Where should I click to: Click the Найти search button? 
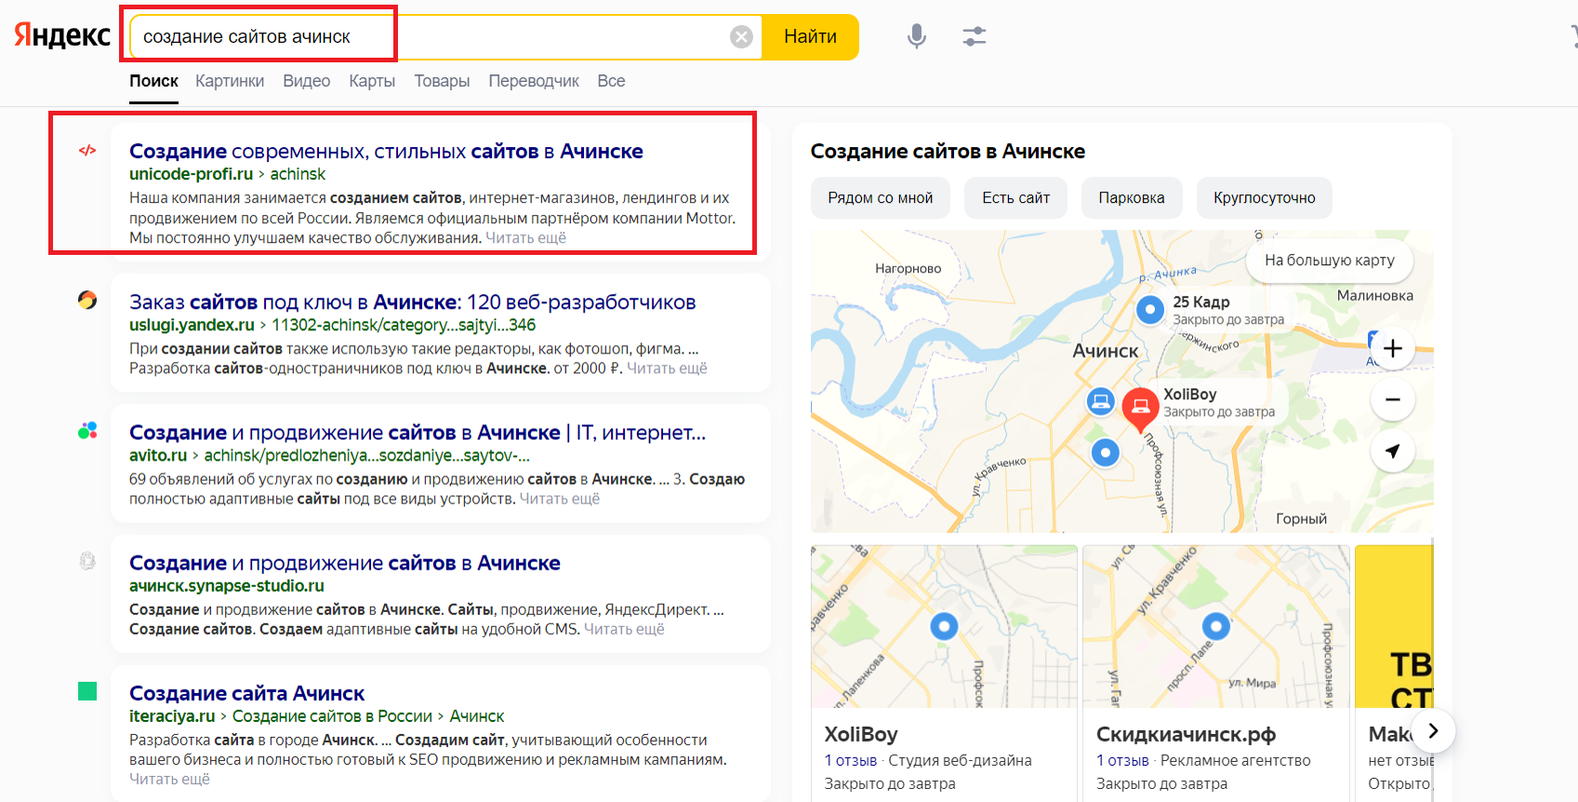point(810,36)
